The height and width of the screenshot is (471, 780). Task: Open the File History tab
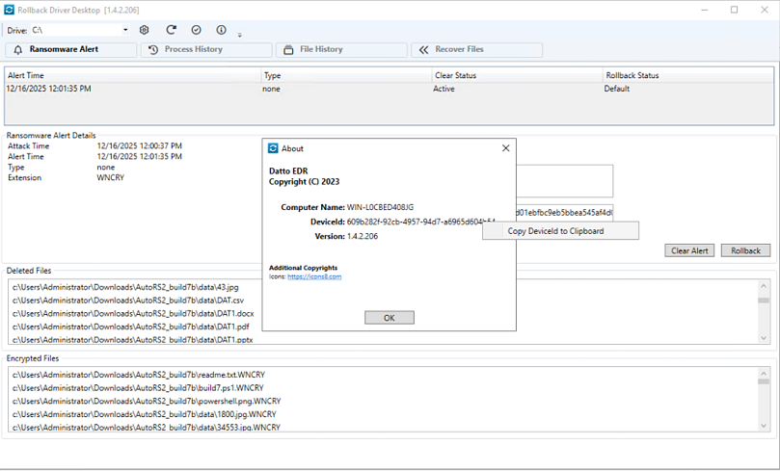point(340,49)
